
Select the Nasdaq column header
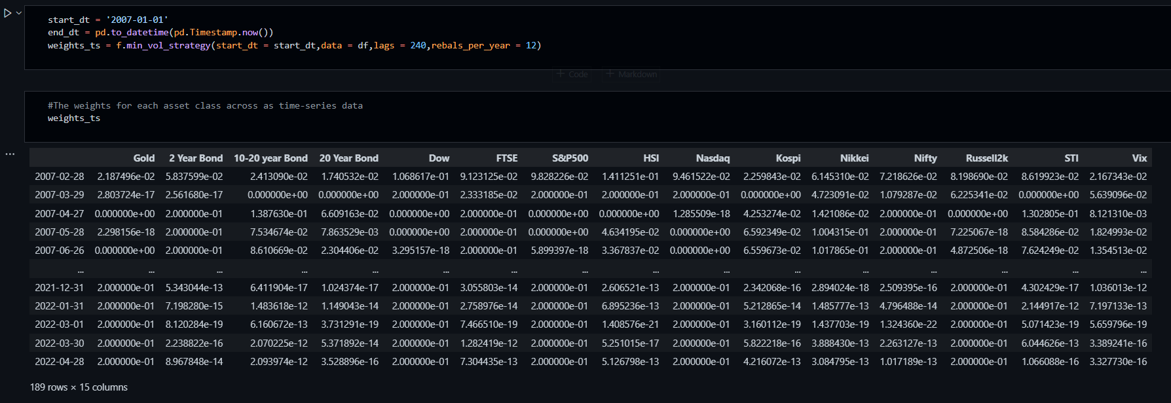(713, 158)
